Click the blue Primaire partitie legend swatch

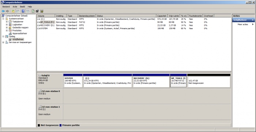(x=61, y=125)
